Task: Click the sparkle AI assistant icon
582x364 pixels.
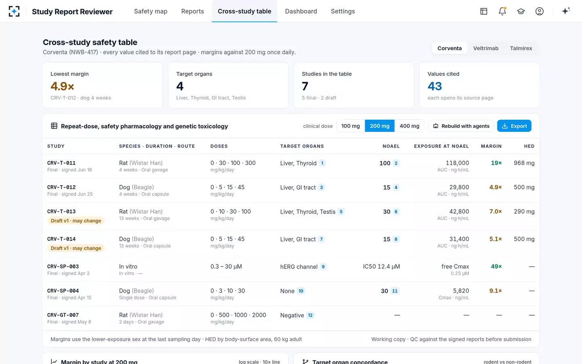Action: pos(566,11)
